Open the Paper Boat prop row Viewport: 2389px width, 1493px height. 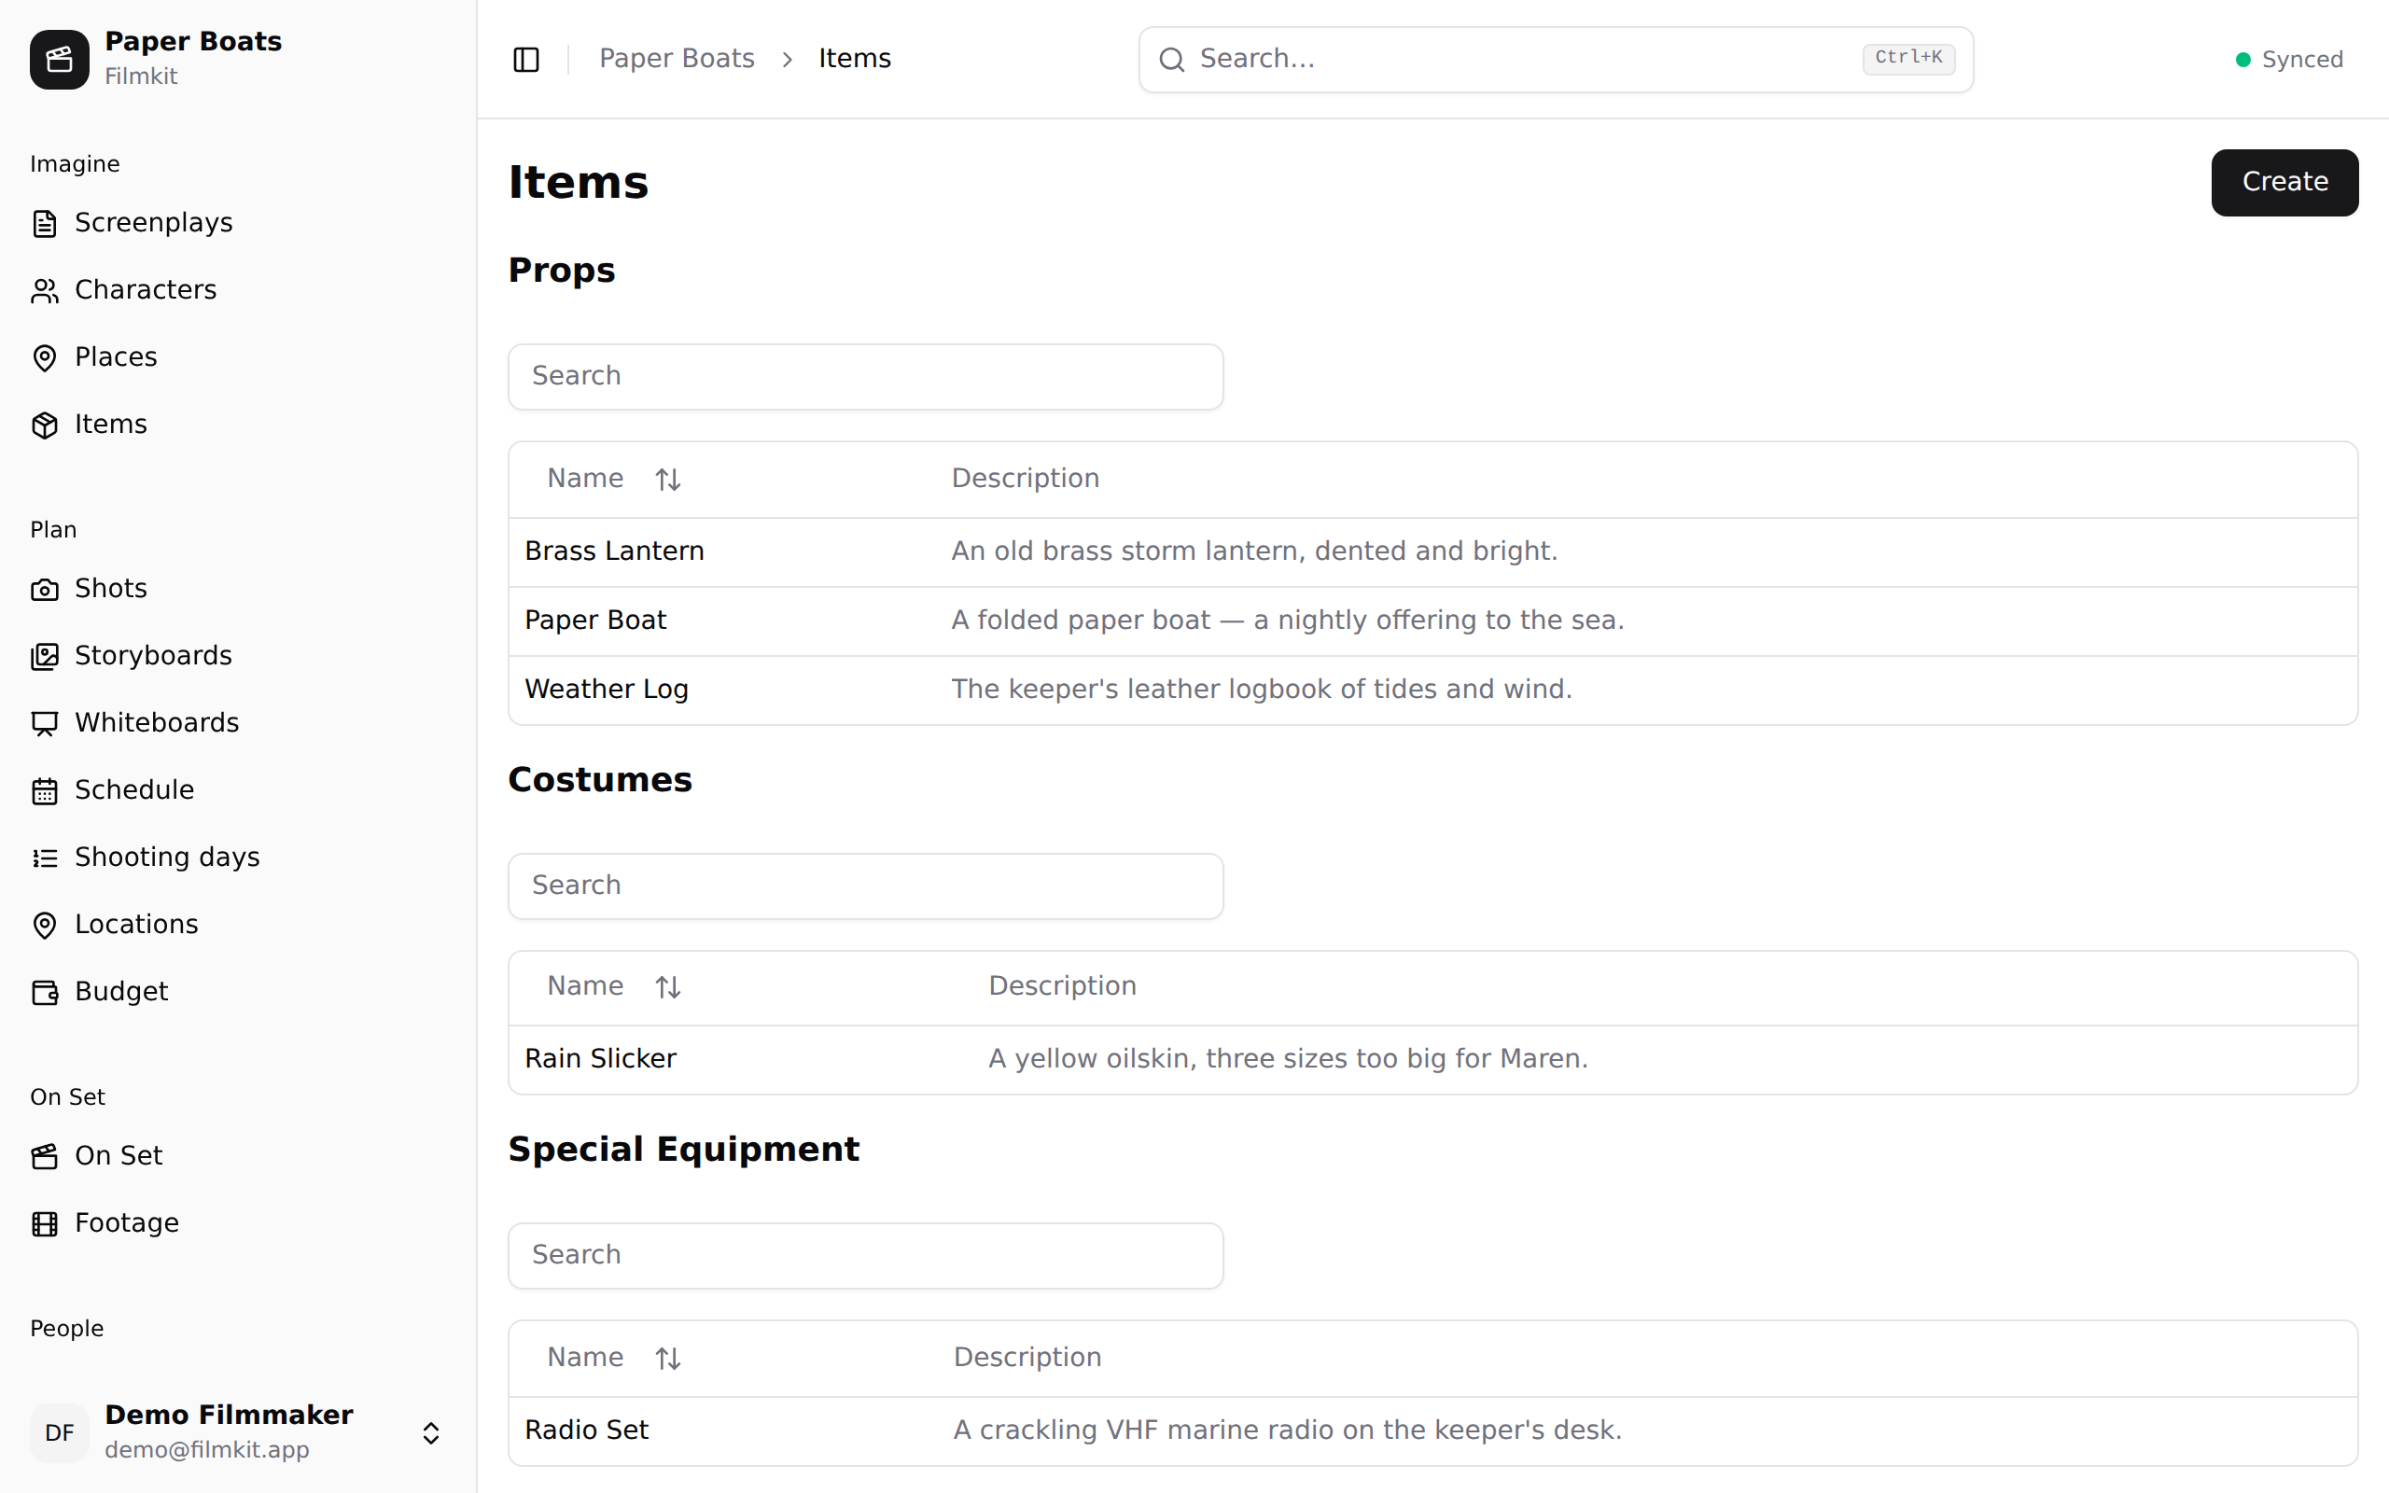1432,621
